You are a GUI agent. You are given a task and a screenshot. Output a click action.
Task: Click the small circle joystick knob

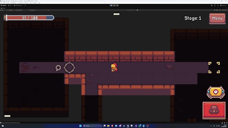(x=58, y=68)
